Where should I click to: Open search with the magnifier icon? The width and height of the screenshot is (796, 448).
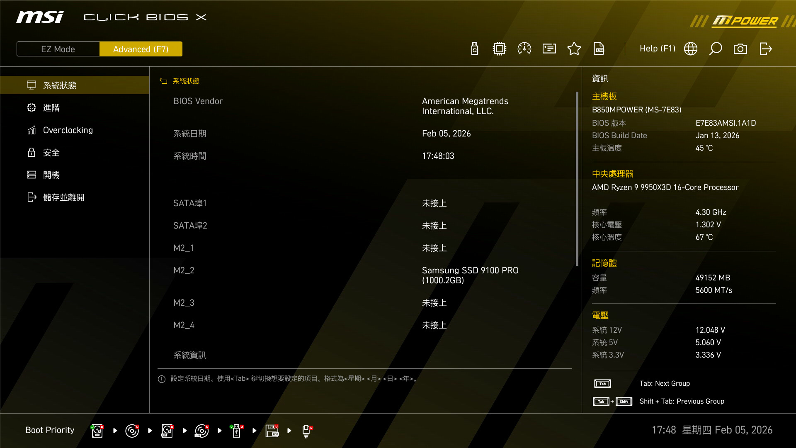pos(716,49)
